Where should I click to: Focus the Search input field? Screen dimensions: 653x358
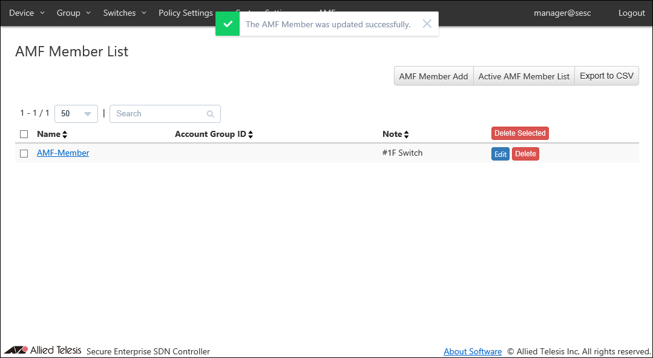[x=165, y=114]
